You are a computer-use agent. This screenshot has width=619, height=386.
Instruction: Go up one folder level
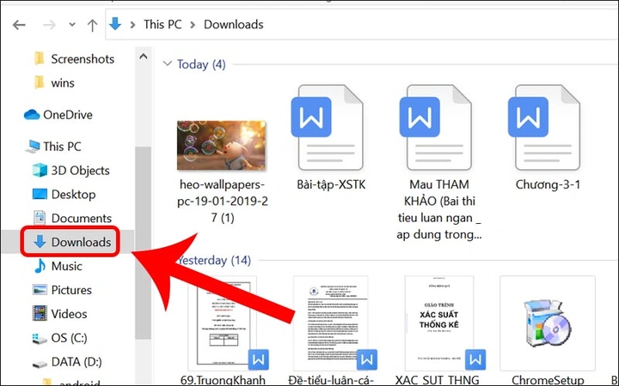pyautogui.click(x=92, y=25)
